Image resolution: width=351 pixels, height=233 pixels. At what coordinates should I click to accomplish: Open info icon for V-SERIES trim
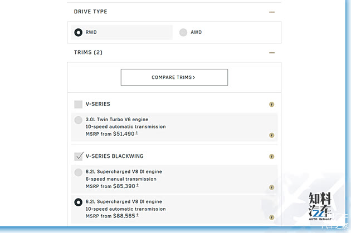tap(272, 104)
